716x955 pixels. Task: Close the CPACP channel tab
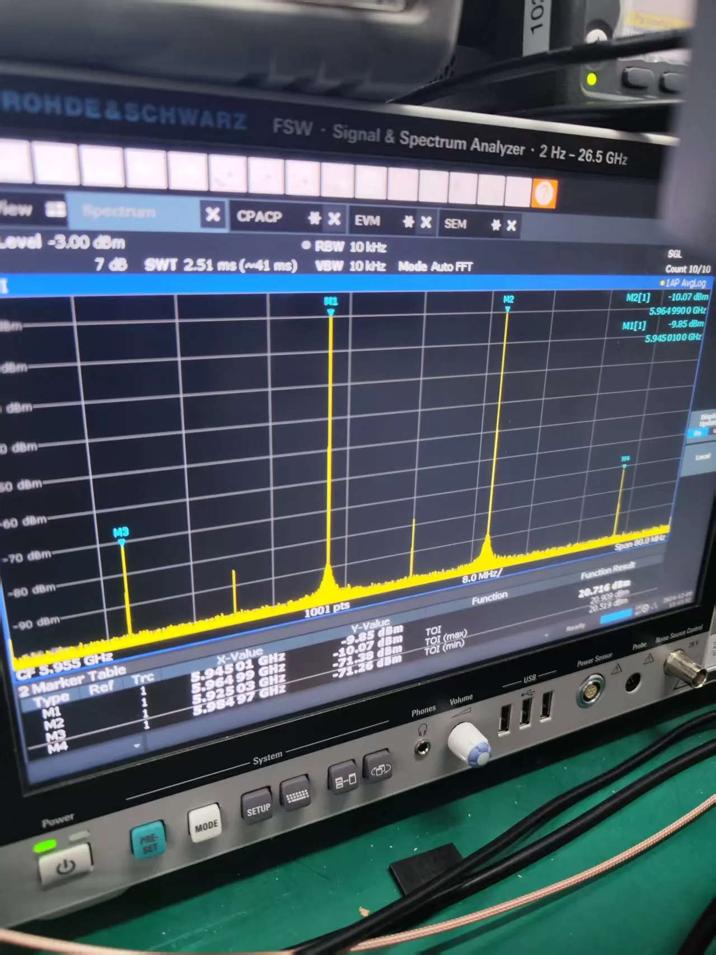coord(334,219)
